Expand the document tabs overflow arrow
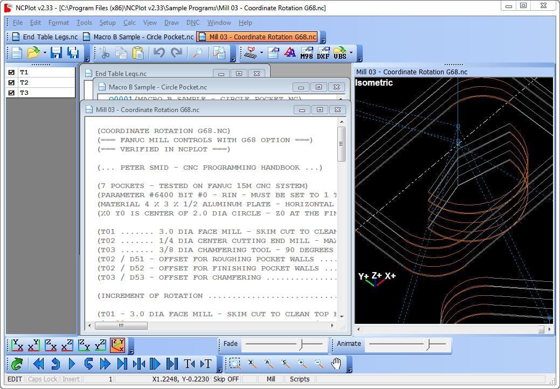The width and height of the screenshot is (560, 389). pyautogui.click(x=323, y=39)
